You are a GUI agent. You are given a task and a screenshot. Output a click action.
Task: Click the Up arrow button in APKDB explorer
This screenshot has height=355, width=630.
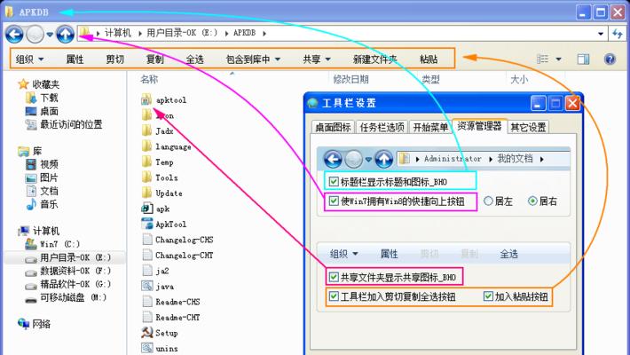click(x=65, y=34)
